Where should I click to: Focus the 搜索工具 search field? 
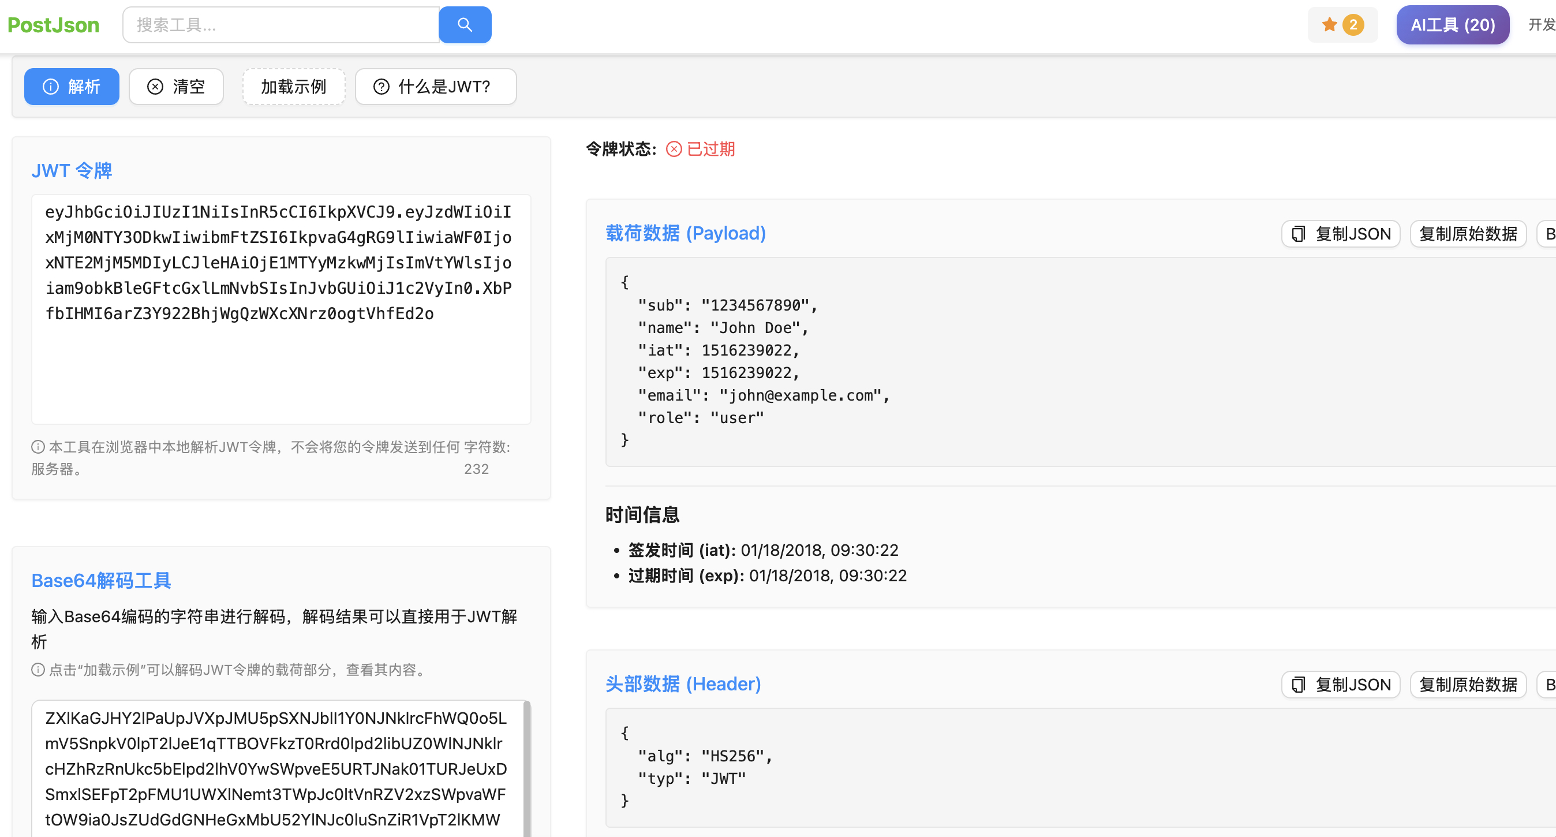pyautogui.click(x=281, y=25)
